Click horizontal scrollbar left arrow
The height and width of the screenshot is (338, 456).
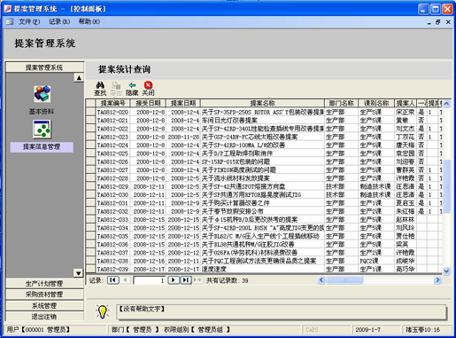[x=321, y=280]
